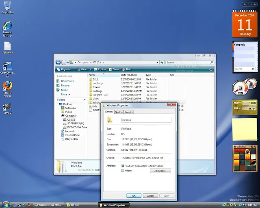Viewport: 260px width, 208px height.
Task: Click the Refresh button beside address bar
Action: pos(162,63)
